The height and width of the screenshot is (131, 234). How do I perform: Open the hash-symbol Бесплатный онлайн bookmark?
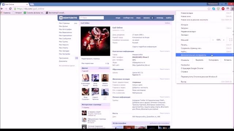point(55,13)
